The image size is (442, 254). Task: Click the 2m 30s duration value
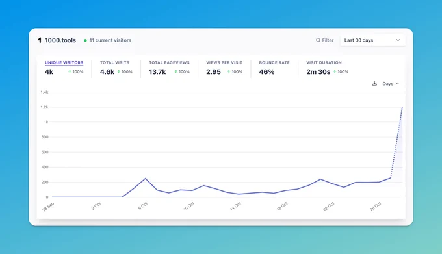tap(318, 72)
